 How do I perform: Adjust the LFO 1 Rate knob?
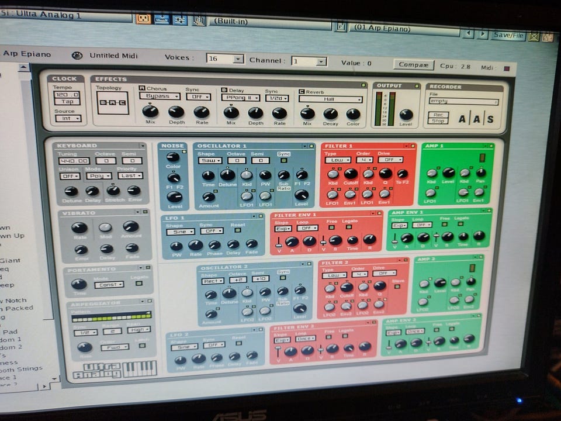tap(195, 245)
